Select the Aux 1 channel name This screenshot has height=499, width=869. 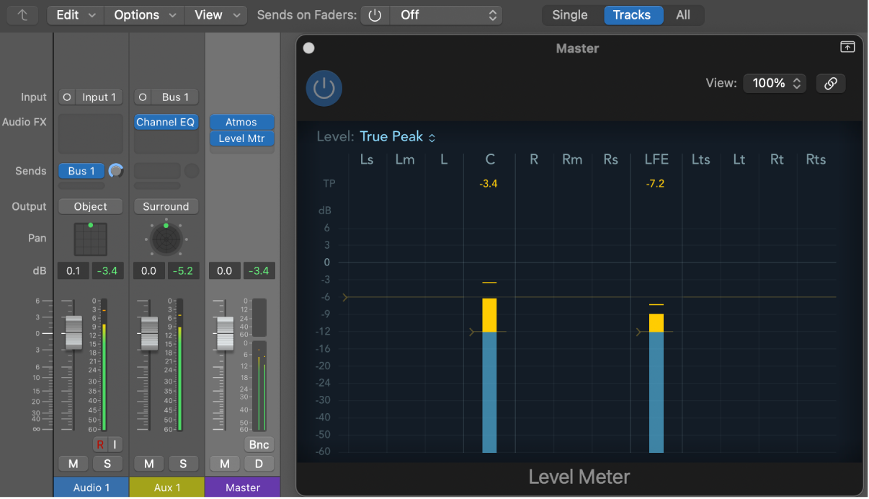(167, 487)
